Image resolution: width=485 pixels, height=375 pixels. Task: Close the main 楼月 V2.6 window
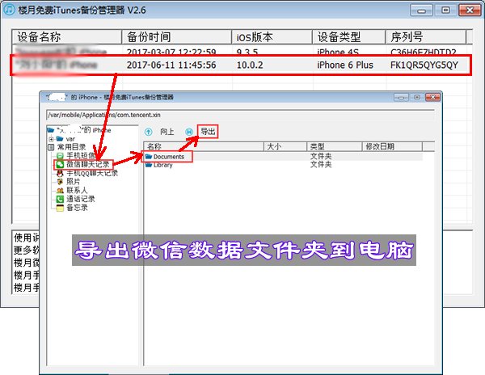(470, 11)
